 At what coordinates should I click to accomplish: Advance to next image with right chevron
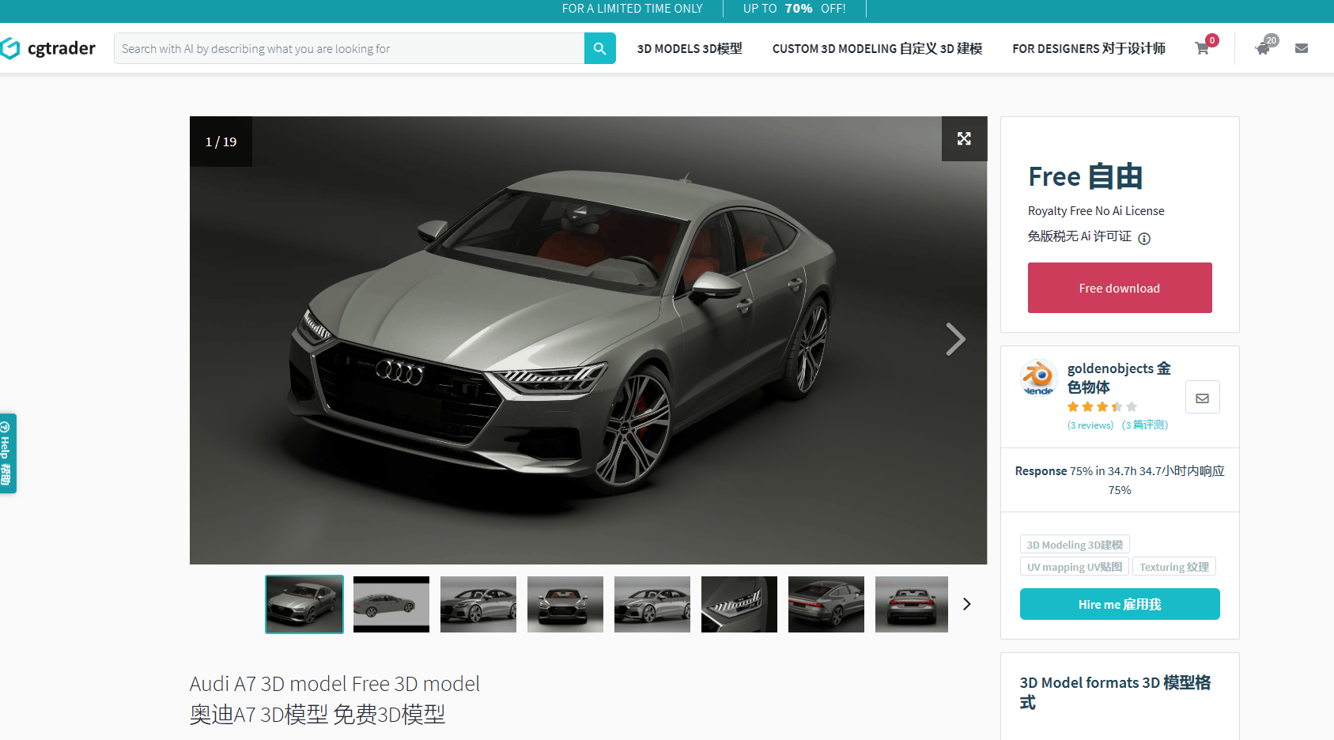[x=955, y=339]
